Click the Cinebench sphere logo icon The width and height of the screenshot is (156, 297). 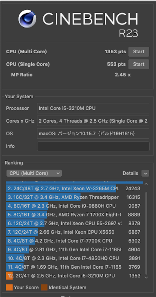pyautogui.click(x=27, y=19)
